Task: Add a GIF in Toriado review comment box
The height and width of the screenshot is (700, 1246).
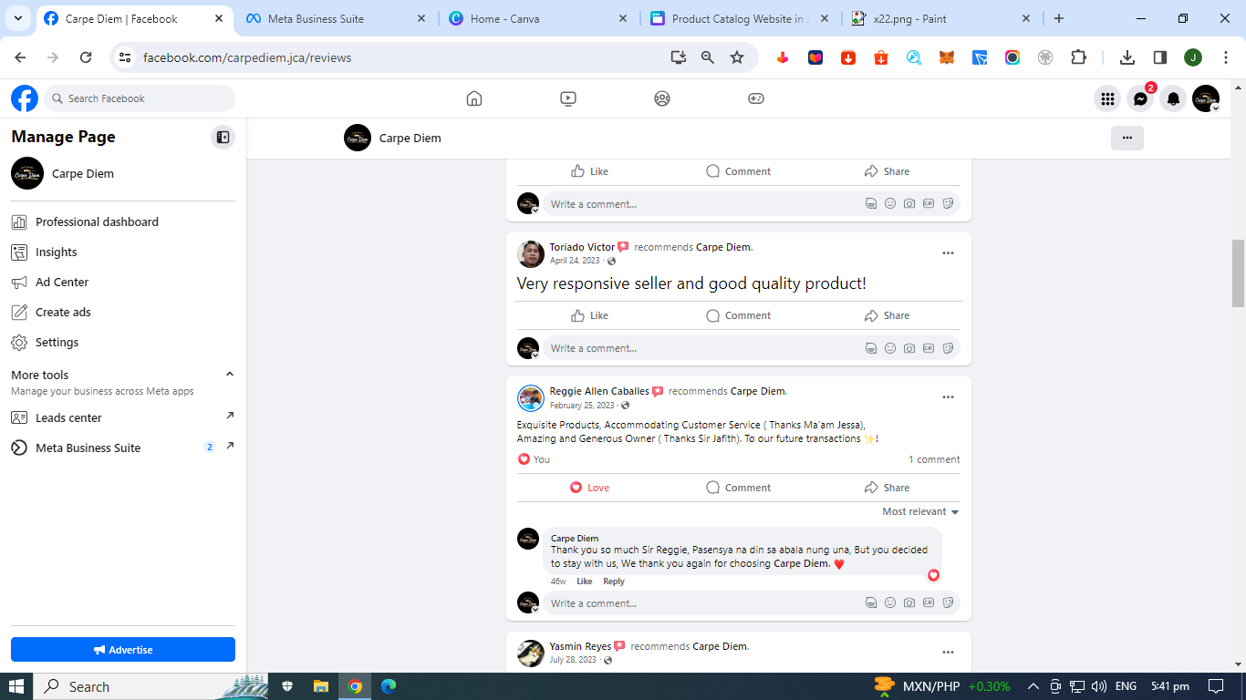Action: (x=929, y=348)
